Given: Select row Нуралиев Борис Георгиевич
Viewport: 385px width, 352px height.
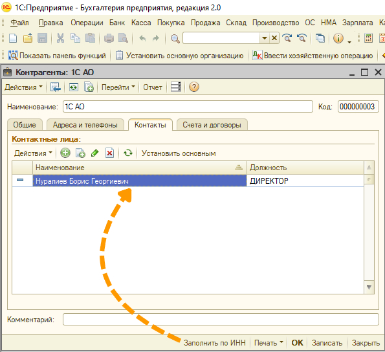Looking at the screenshot, I should (188, 181).
